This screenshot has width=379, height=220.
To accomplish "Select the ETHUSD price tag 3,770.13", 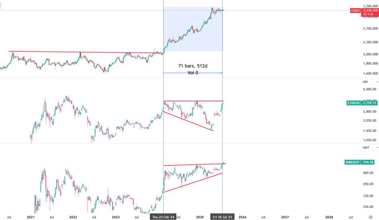I will click(x=370, y=103).
